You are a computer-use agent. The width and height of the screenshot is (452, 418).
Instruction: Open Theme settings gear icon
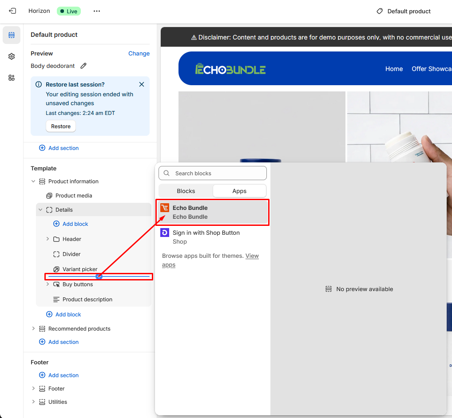12,56
